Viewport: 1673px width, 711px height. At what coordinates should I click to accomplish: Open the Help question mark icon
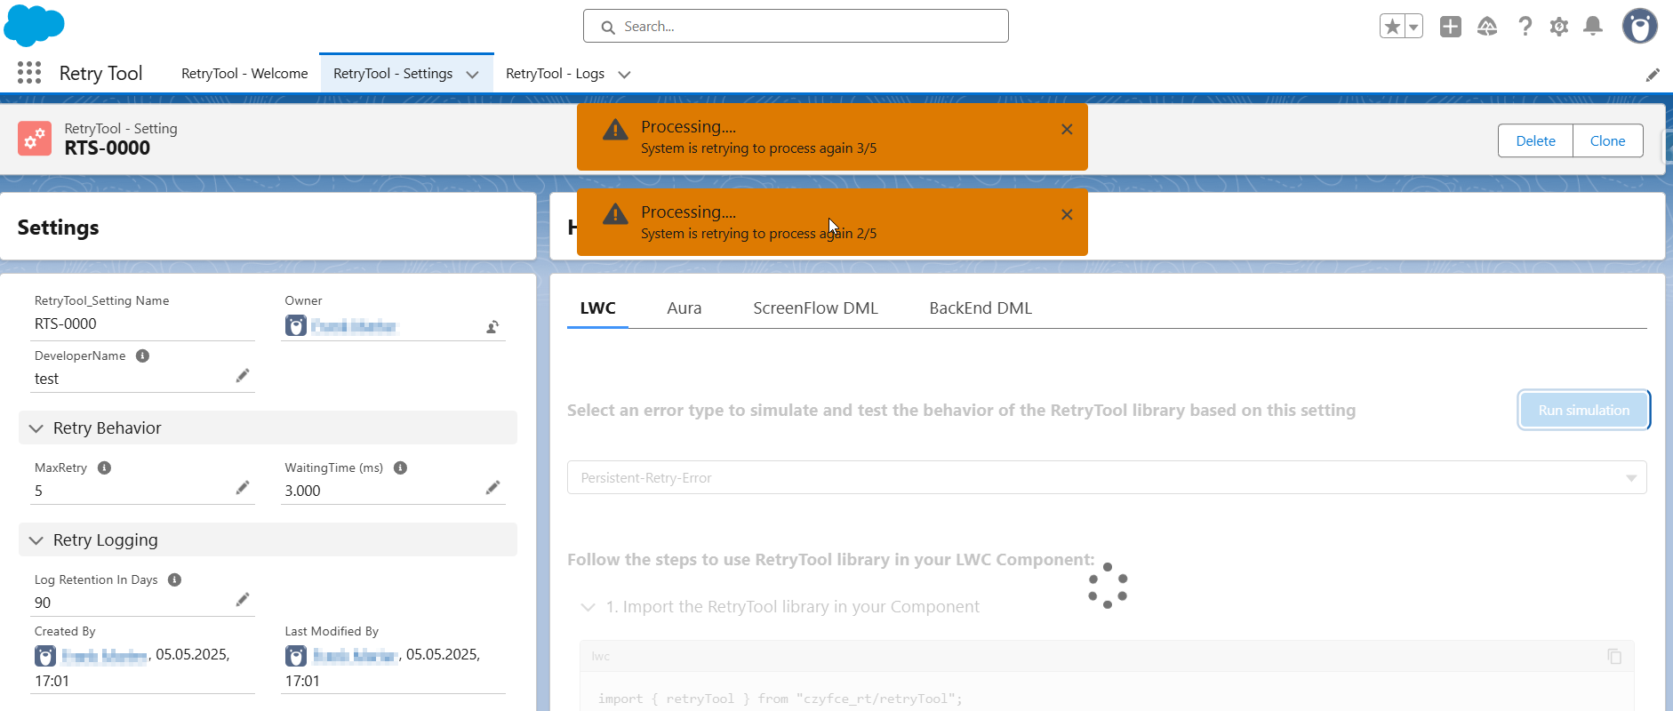(1525, 27)
